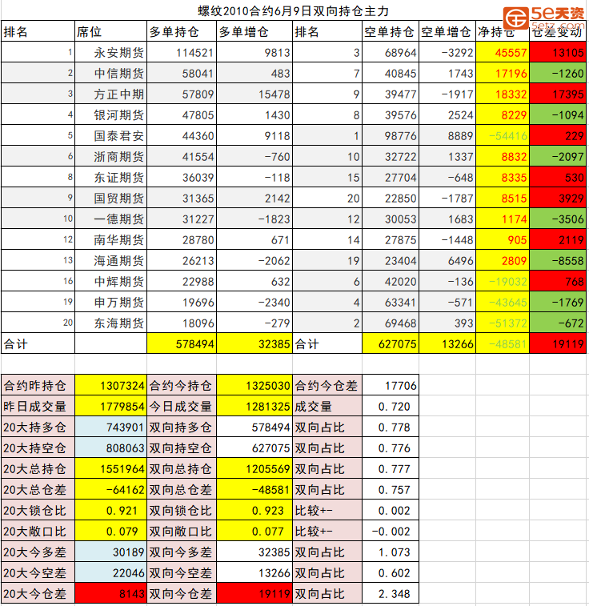The height and width of the screenshot is (606, 589).
Task: Click the 中信期货 seat cell
Action: [111, 73]
